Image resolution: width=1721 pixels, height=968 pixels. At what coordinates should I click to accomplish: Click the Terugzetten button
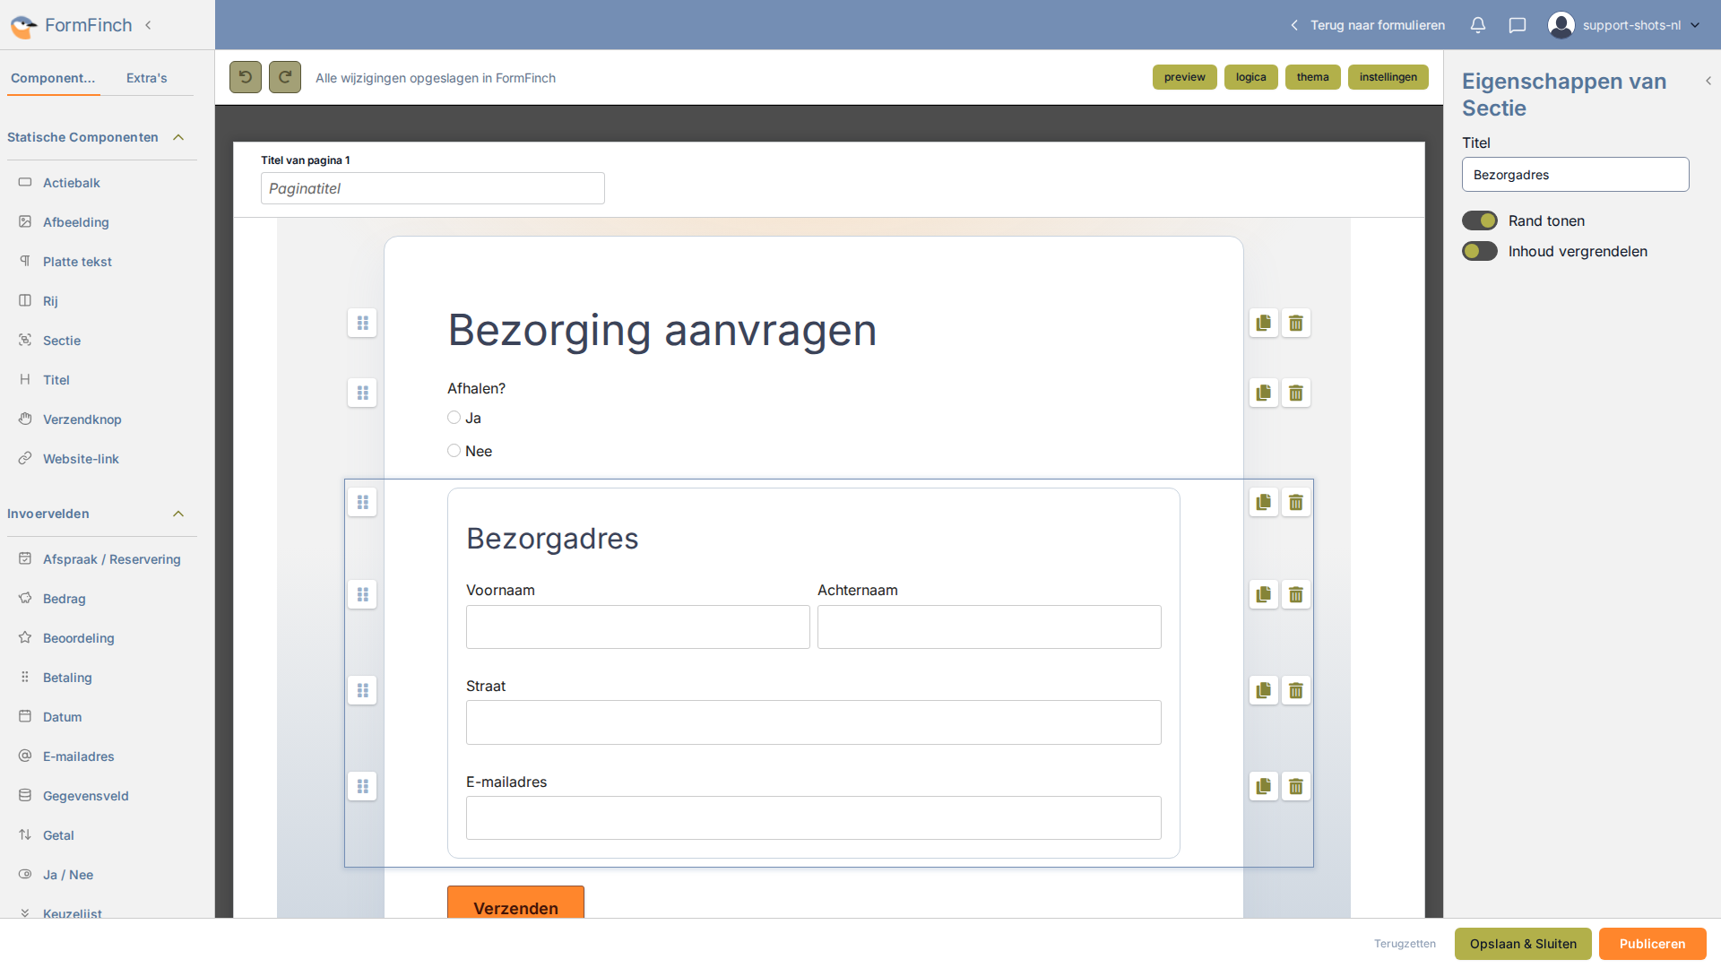(1405, 944)
